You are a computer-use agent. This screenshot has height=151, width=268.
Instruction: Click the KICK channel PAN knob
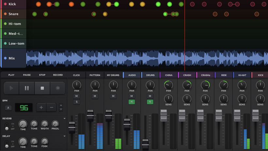[260, 85]
